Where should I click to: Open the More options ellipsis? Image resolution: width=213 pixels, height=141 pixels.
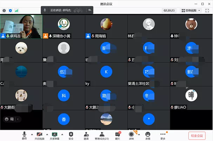click(x=163, y=136)
